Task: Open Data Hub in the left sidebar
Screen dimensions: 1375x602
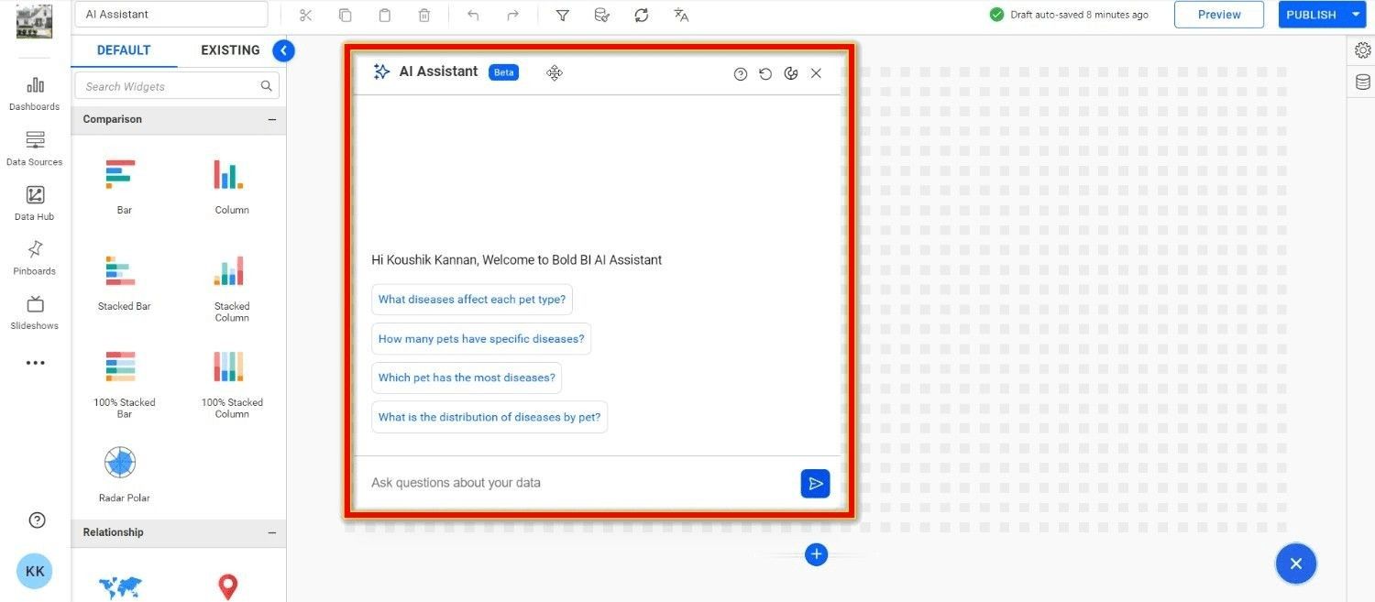Action: click(x=35, y=203)
